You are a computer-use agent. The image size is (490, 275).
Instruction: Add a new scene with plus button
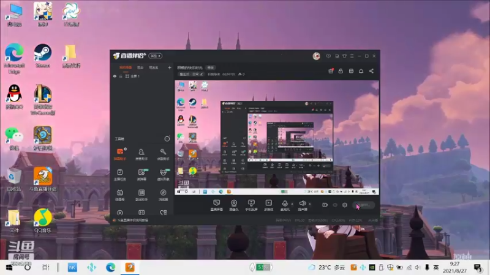(x=170, y=67)
